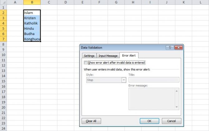209x131 pixels.
Task: Click column L header
Action: pos(200,2)
